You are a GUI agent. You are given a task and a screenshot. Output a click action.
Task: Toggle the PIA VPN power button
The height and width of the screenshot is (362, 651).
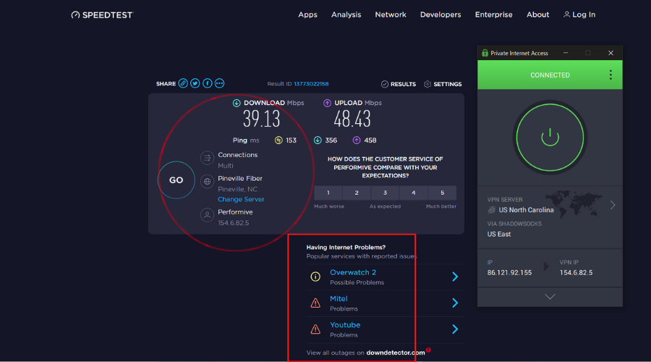click(x=550, y=138)
